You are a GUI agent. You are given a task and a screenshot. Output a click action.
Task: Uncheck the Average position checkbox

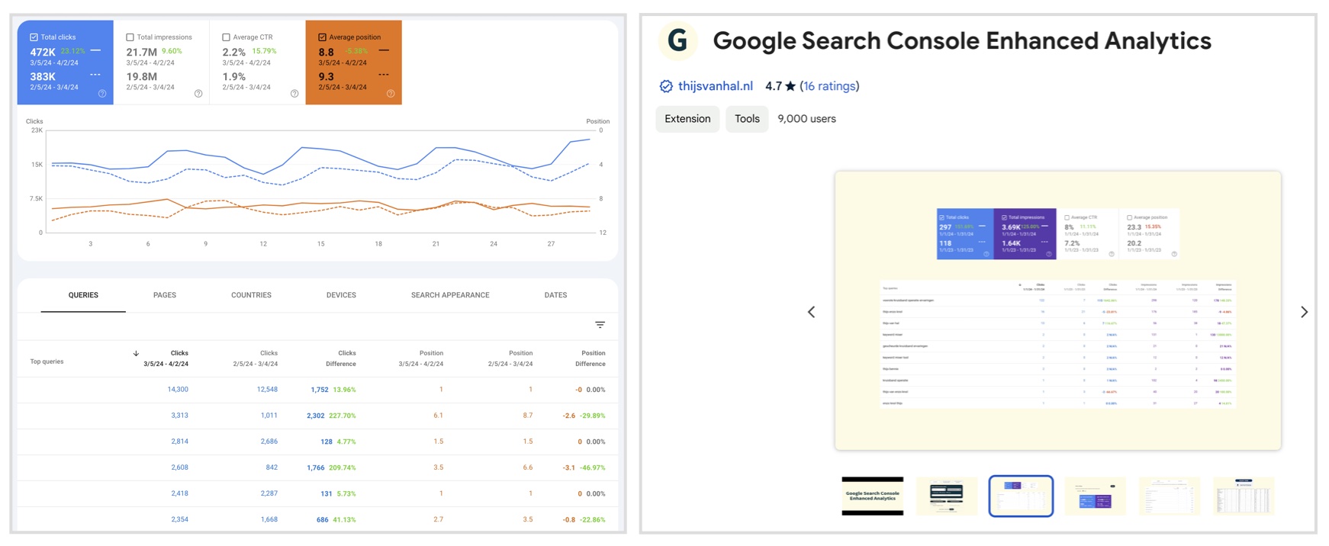click(x=322, y=37)
